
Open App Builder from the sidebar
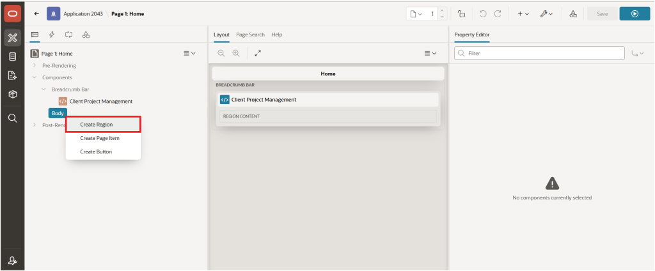coord(13,38)
